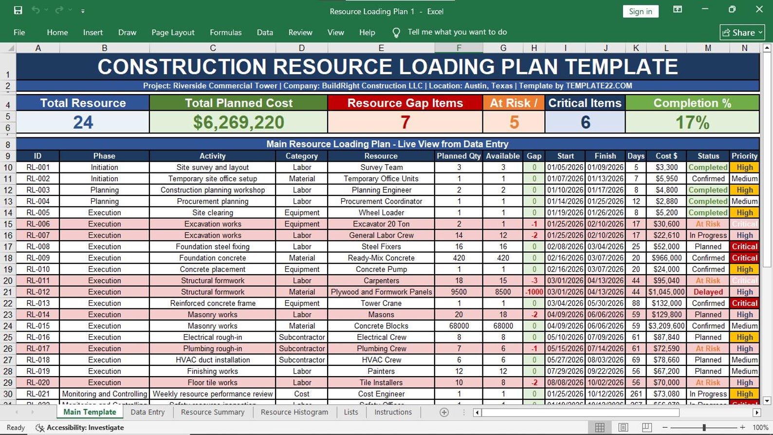This screenshot has width=773, height=435.
Task: Click the Undo arrow icon
Action: (x=36, y=10)
